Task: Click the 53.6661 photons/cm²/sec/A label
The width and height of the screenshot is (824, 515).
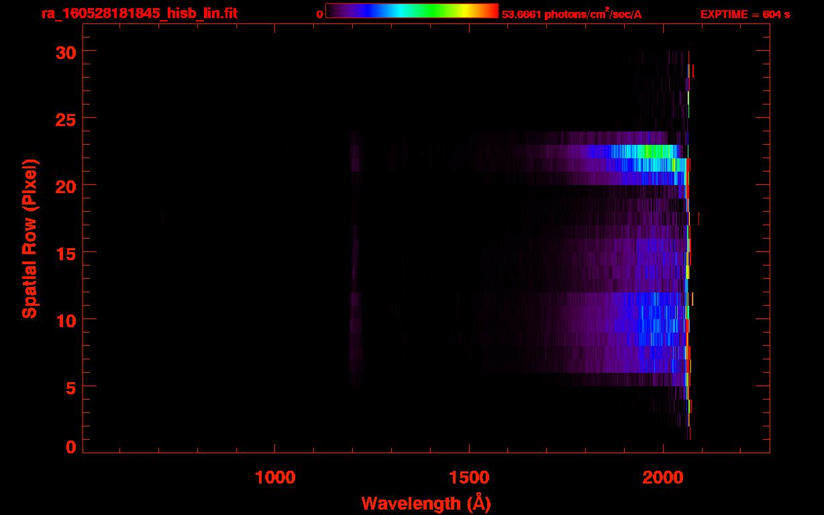Action: pos(572,14)
